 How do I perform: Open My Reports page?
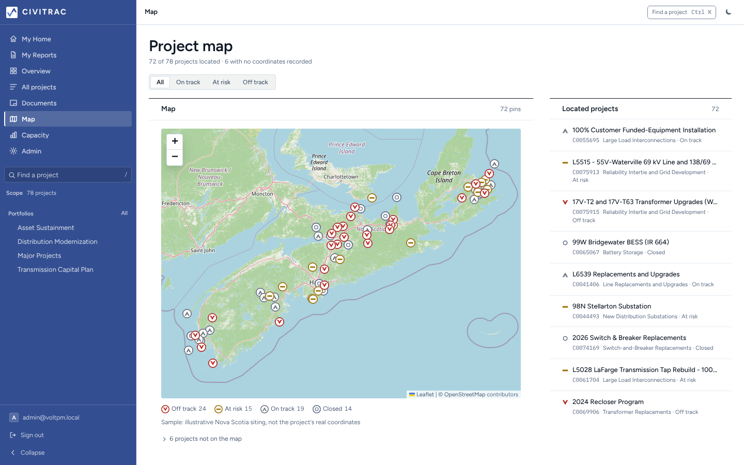68,55
